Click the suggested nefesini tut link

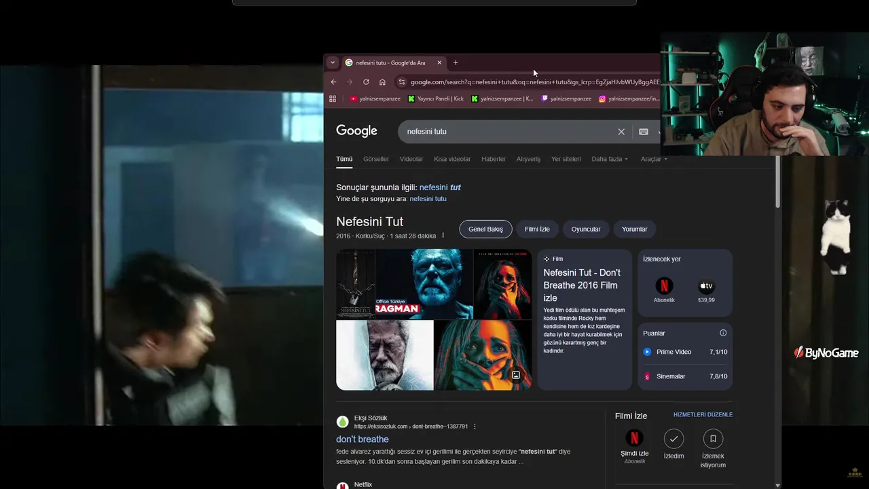(440, 187)
